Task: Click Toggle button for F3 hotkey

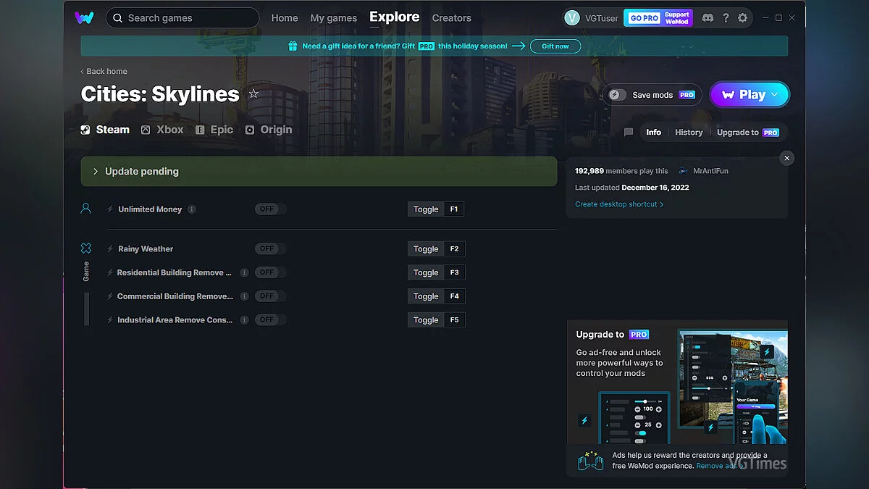Action: 426,273
